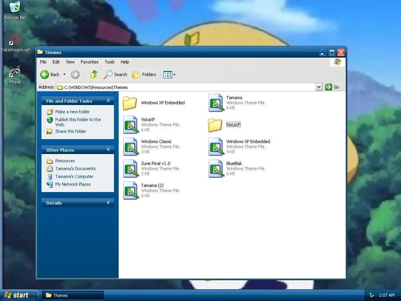Open the Search pane
This screenshot has height=301, width=401.
[116, 74]
